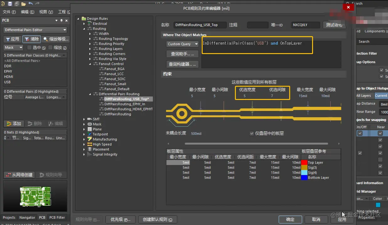The width and height of the screenshot is (388, 225).
Task: Click the PCB panel pin icon
Action: point(61,20)
